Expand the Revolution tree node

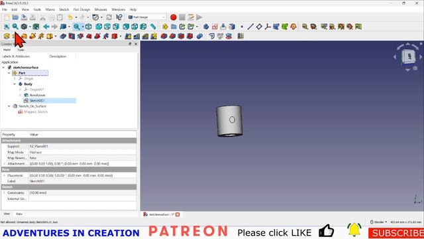[20, 95]
